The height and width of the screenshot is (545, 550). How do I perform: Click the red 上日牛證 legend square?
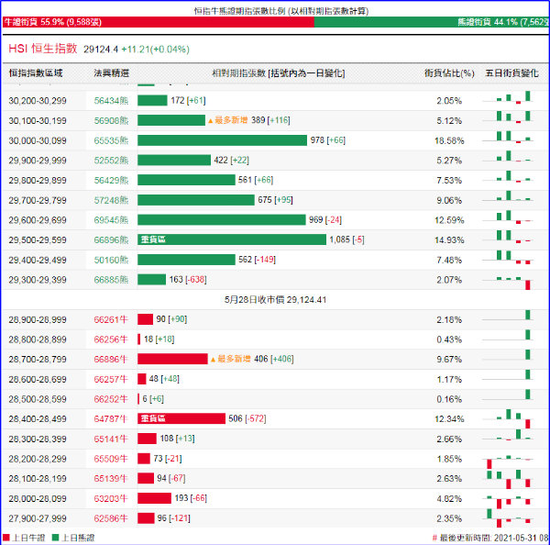pyautogui.click(x=6, y=538)
